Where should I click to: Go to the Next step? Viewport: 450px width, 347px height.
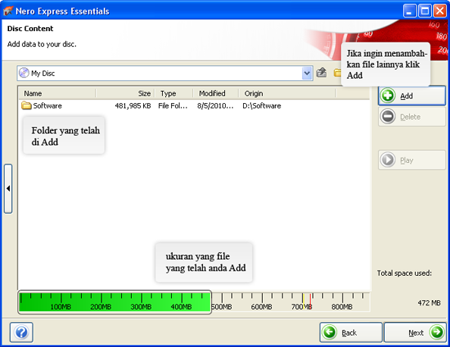(415, 333)
